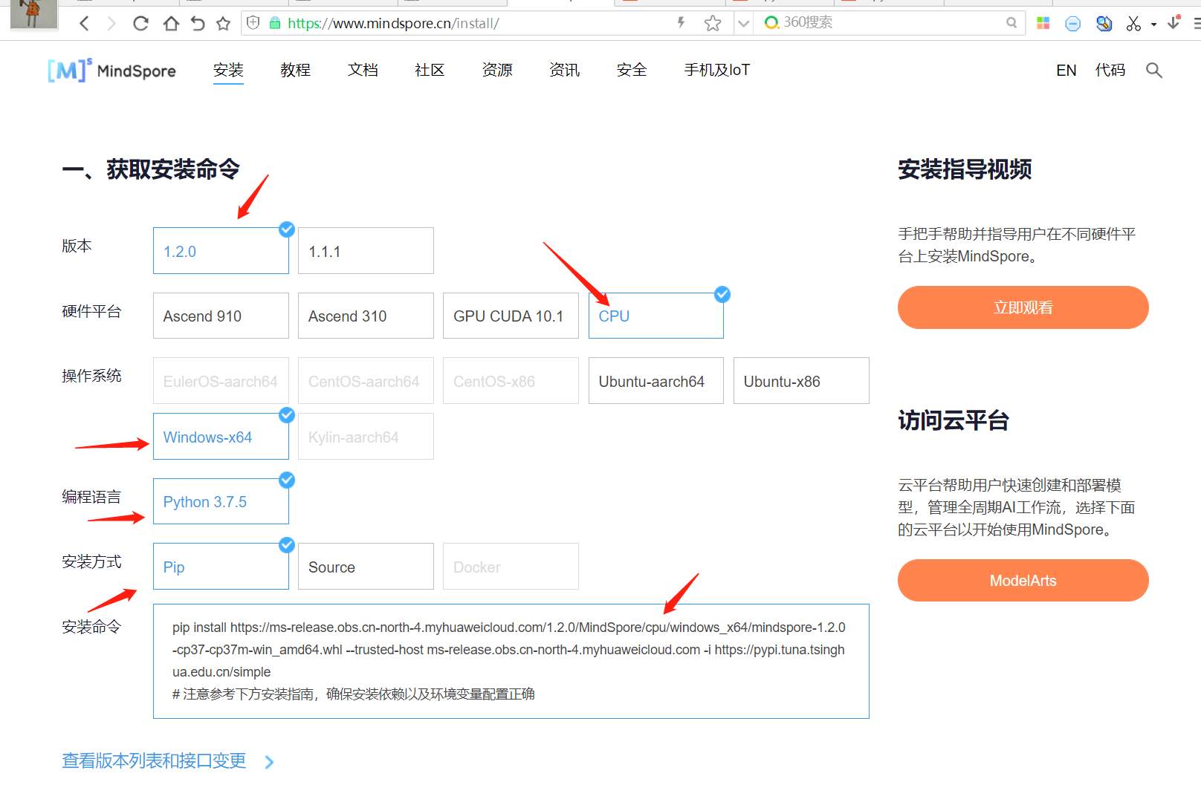Screen dimensions: 1201x805
Task: Bookmark the page with address bar star
Action: coord(713,23)
